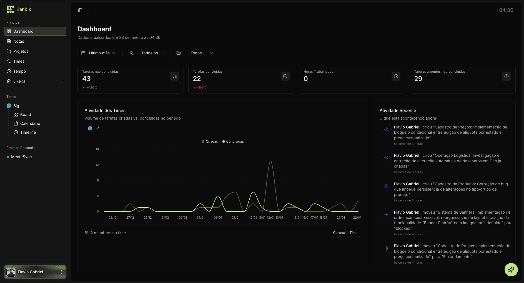The height and width of the screenshot is (283, 524).
Task: Open the Último mês period dropdown
Action: [98, 53]
